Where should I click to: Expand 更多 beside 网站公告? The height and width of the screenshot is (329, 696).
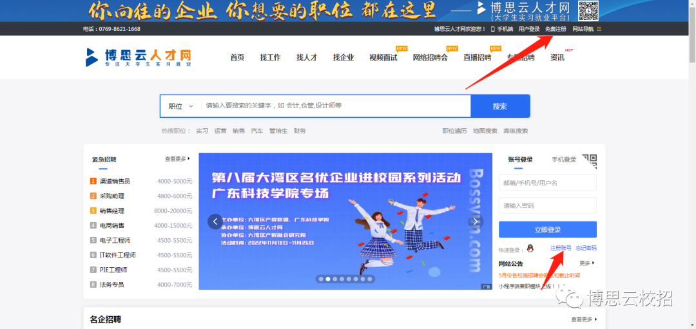tap(587, 263)
